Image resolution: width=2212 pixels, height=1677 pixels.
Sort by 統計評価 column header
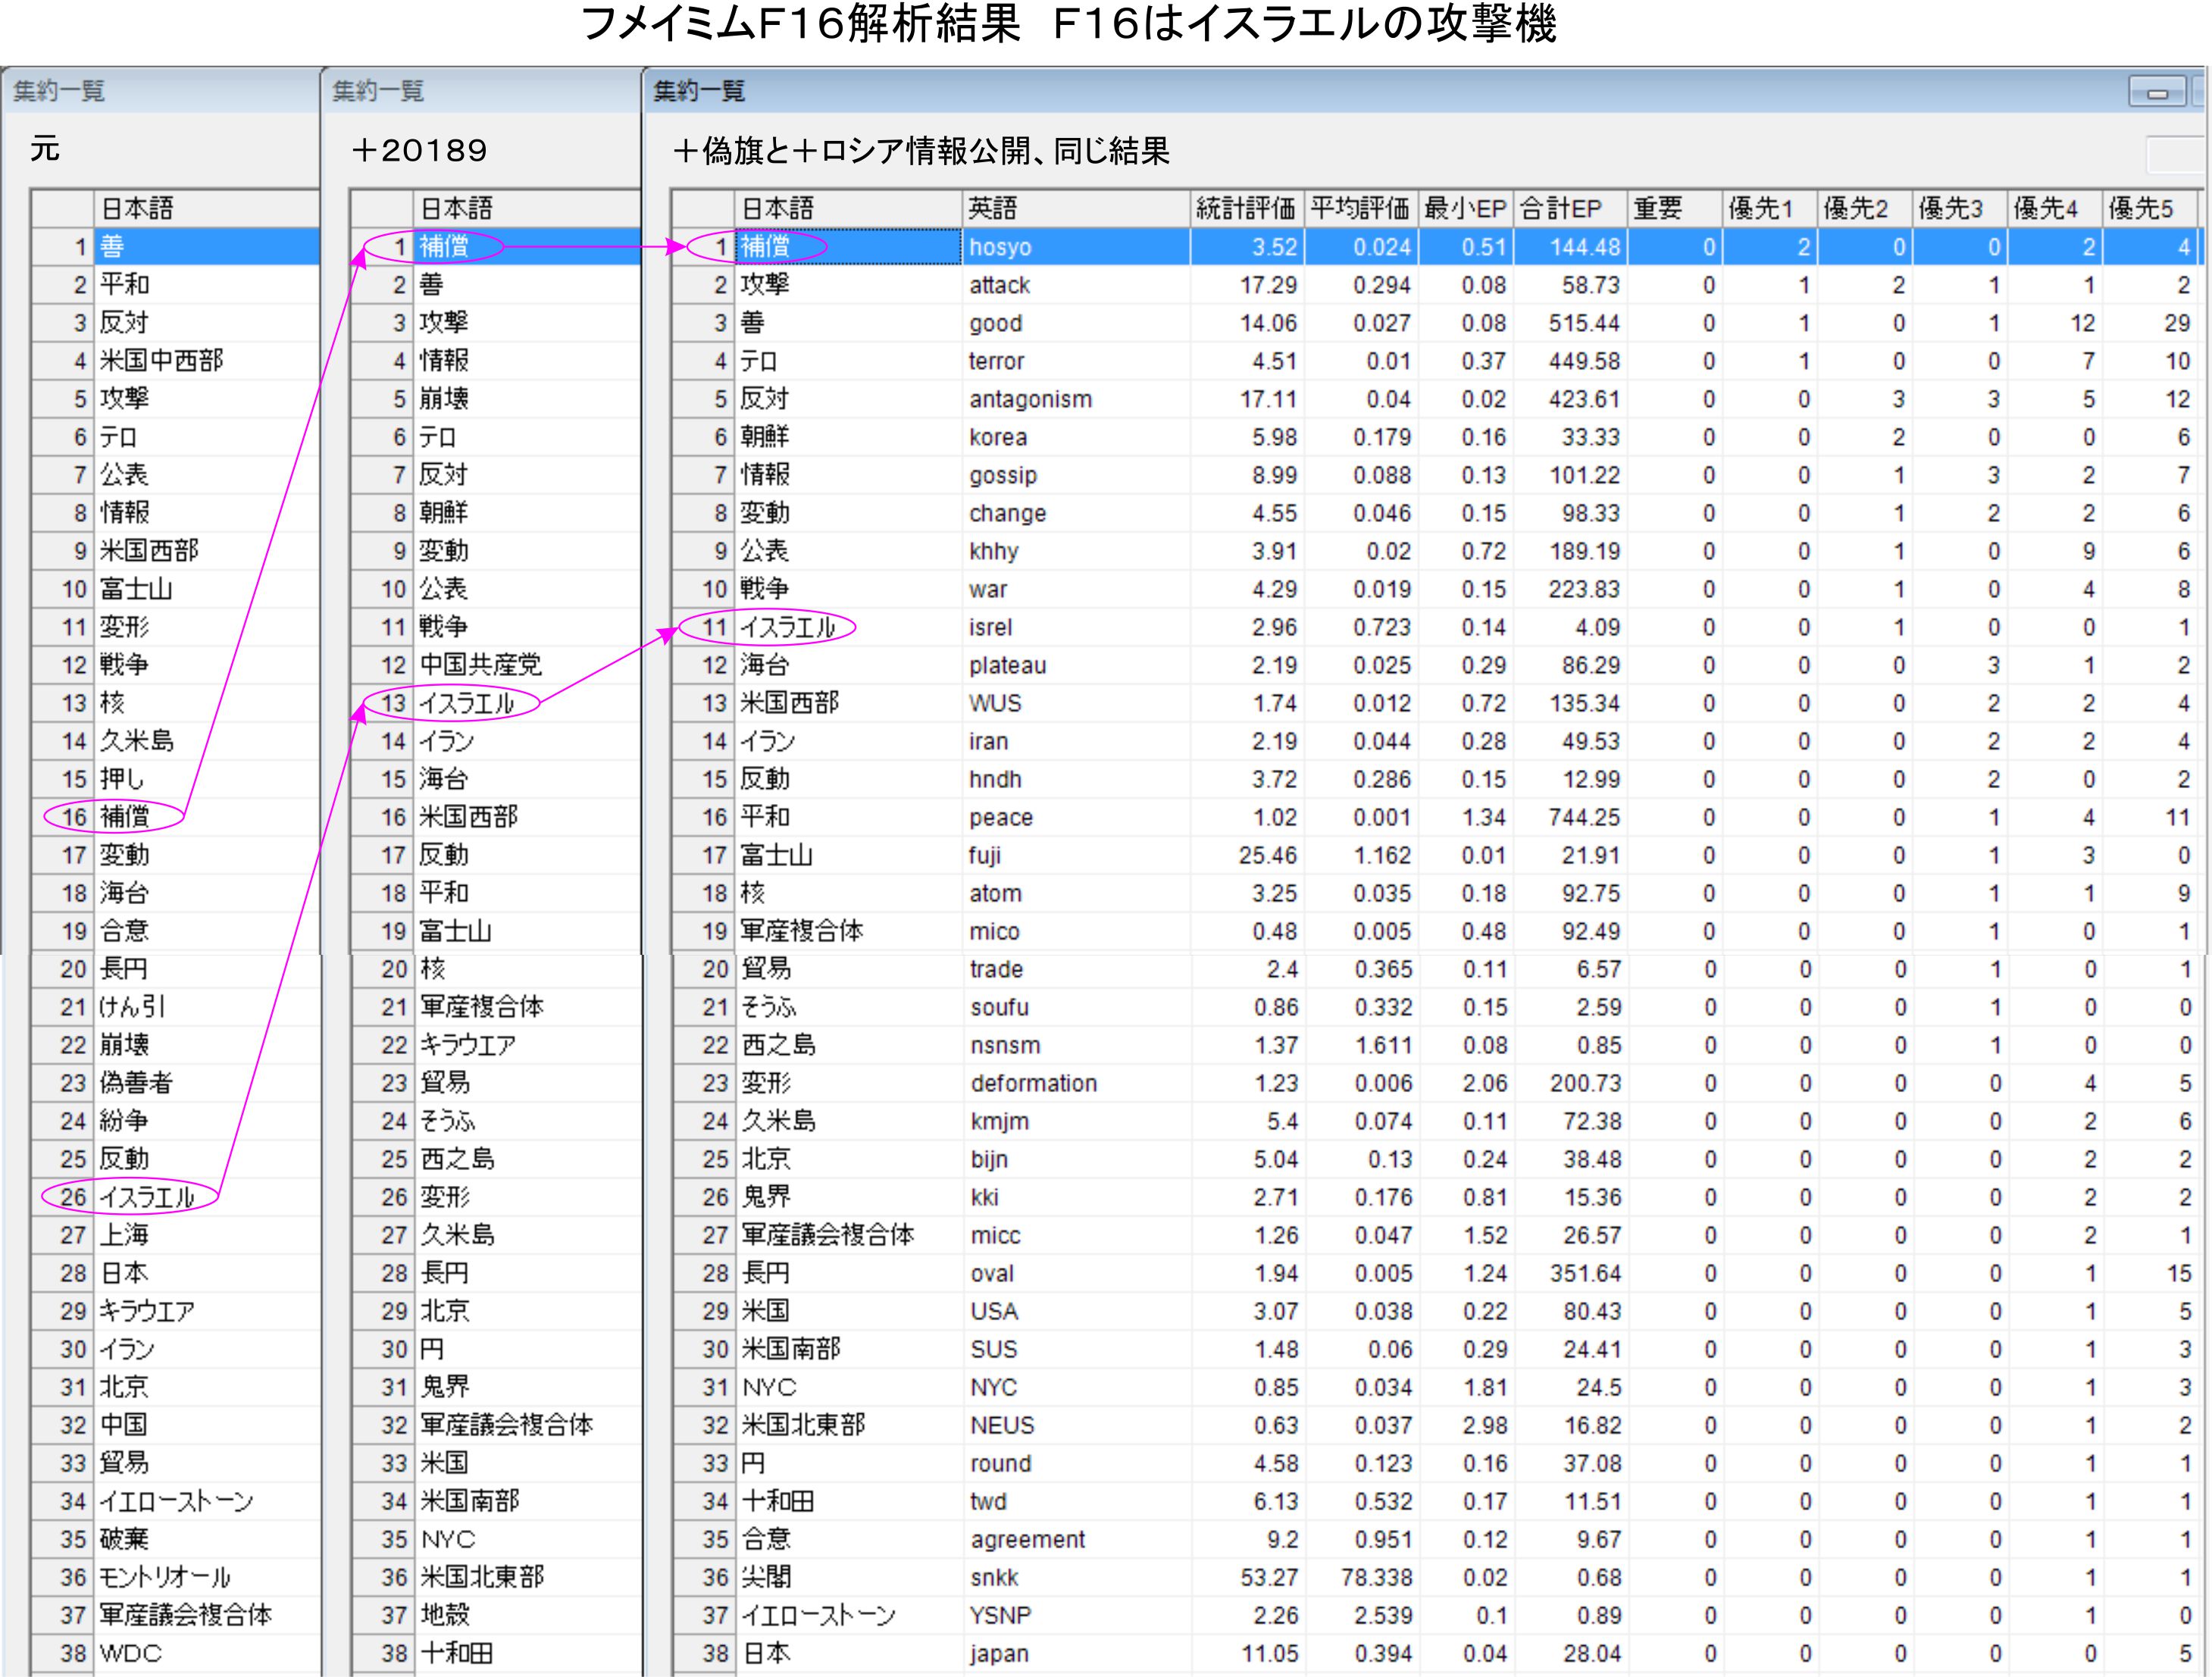click(1245, 208)
